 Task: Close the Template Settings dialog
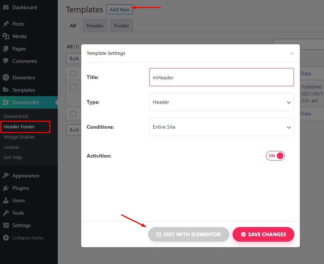tap(291, 53)
